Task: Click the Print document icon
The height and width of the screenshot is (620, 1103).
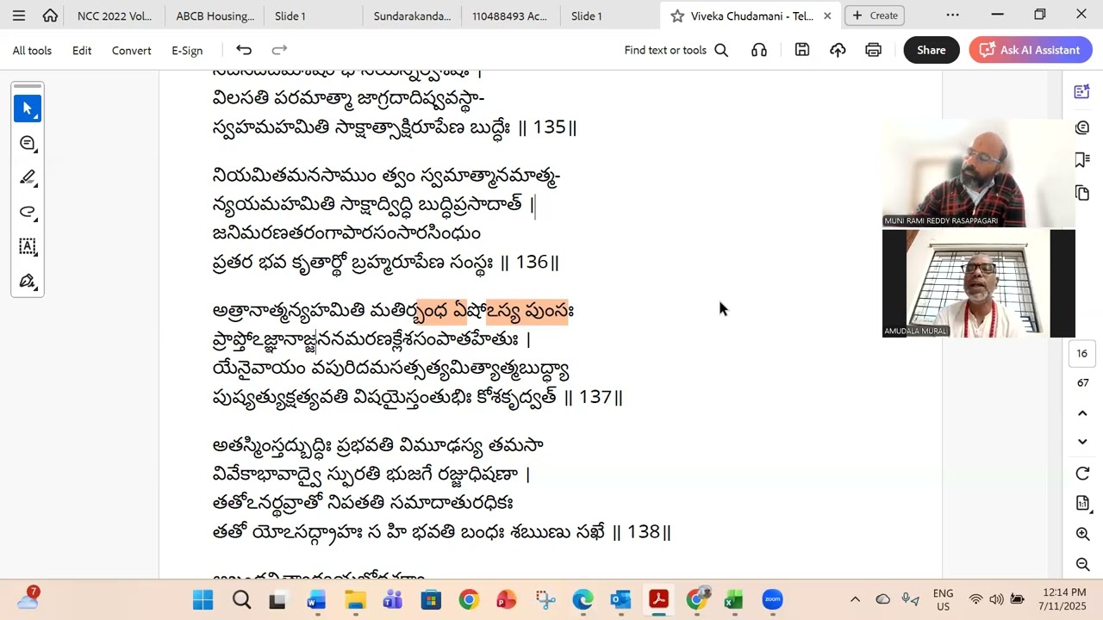Action: 873,50
